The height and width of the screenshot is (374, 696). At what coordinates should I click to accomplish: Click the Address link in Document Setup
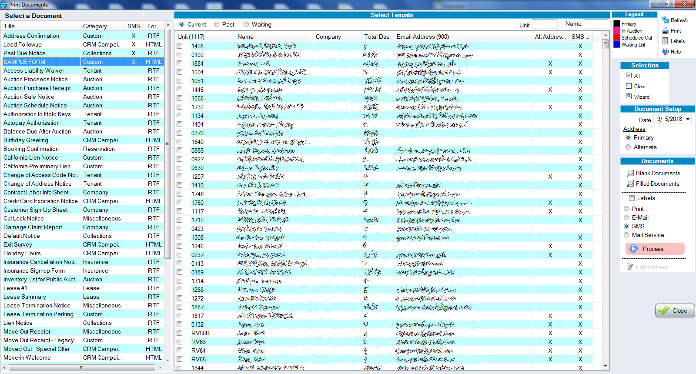click(x=634, y=129)
